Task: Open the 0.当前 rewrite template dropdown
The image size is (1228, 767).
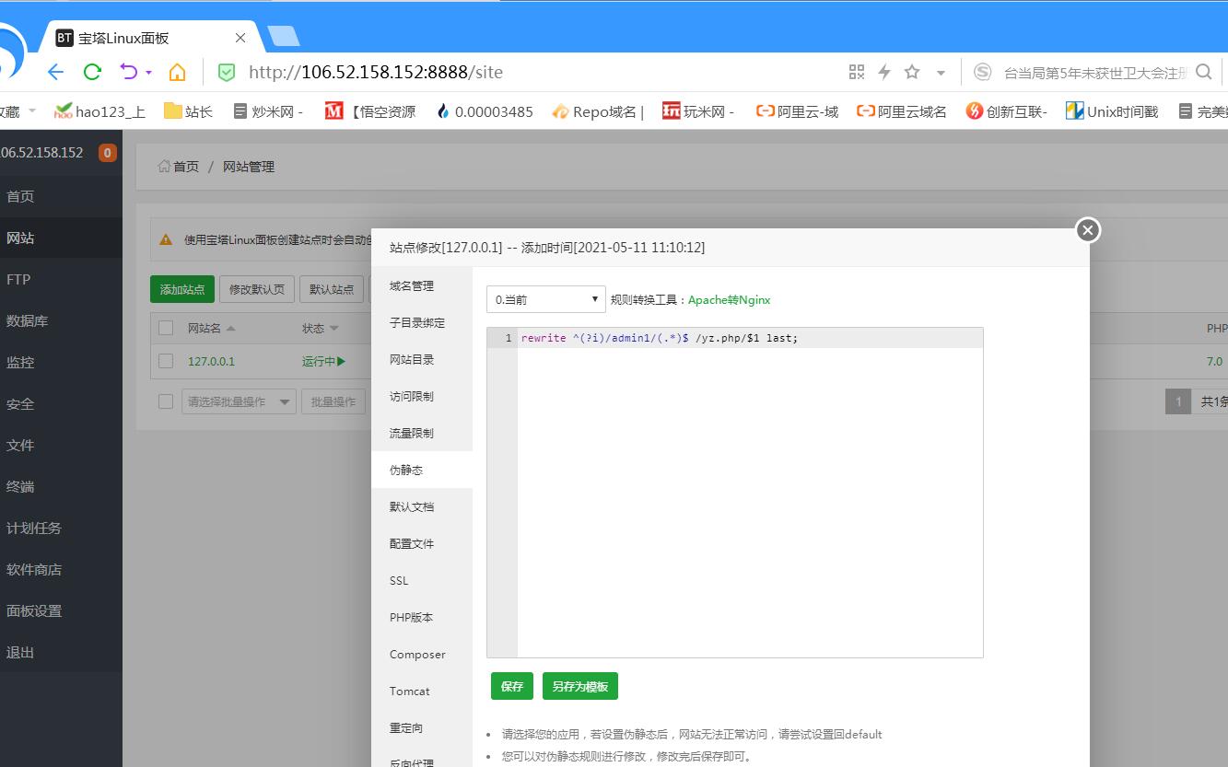Action: (545, 299)
